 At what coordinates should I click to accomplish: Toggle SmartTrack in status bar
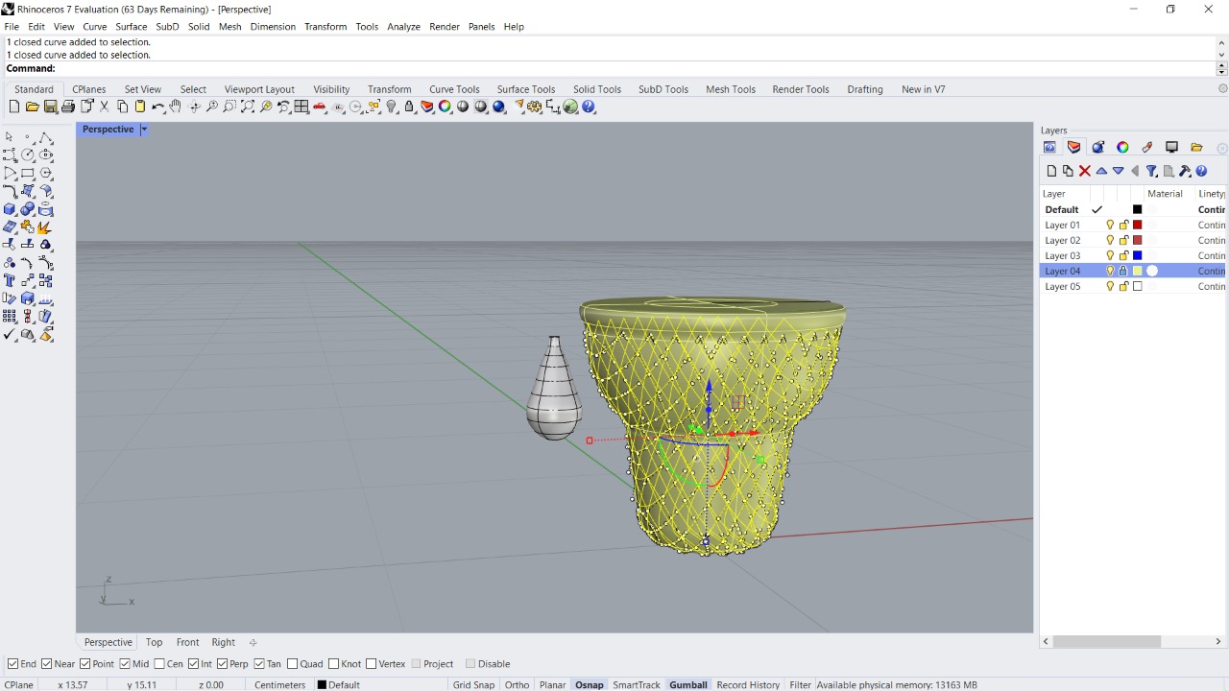637,685
